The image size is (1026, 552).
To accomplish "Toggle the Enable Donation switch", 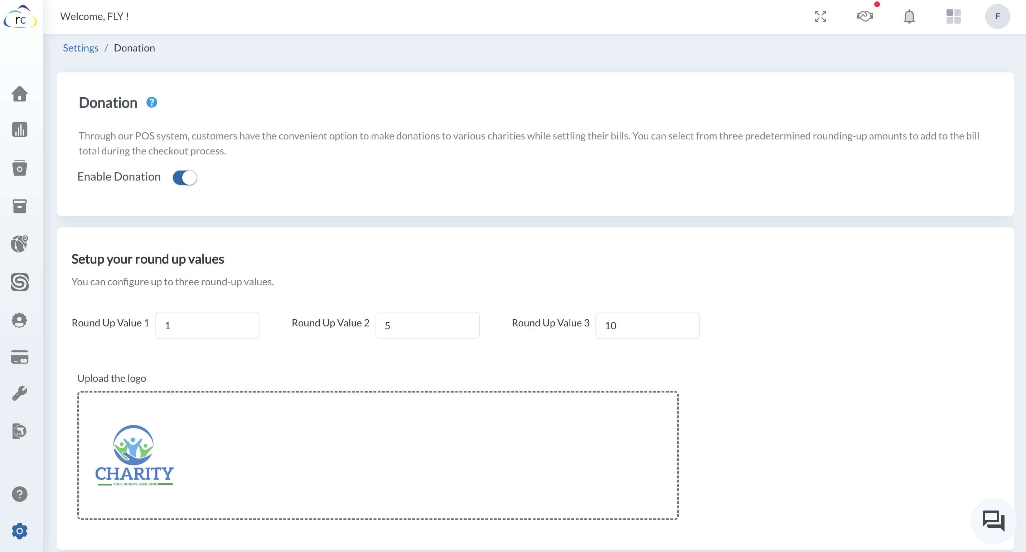I will [x=185, y=177].
